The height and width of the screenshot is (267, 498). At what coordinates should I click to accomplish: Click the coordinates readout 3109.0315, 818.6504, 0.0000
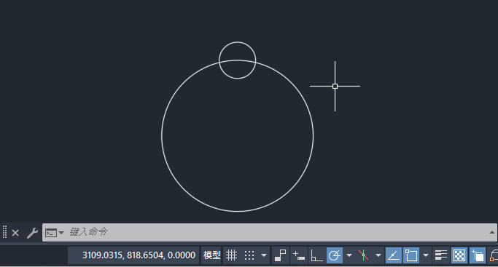click(x=139, y=255)
